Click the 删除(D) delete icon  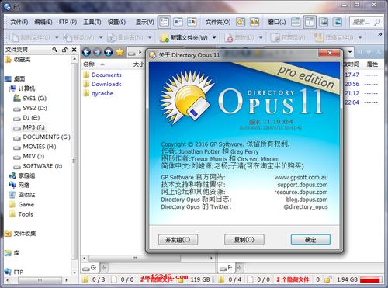click(x=229, y=38)
